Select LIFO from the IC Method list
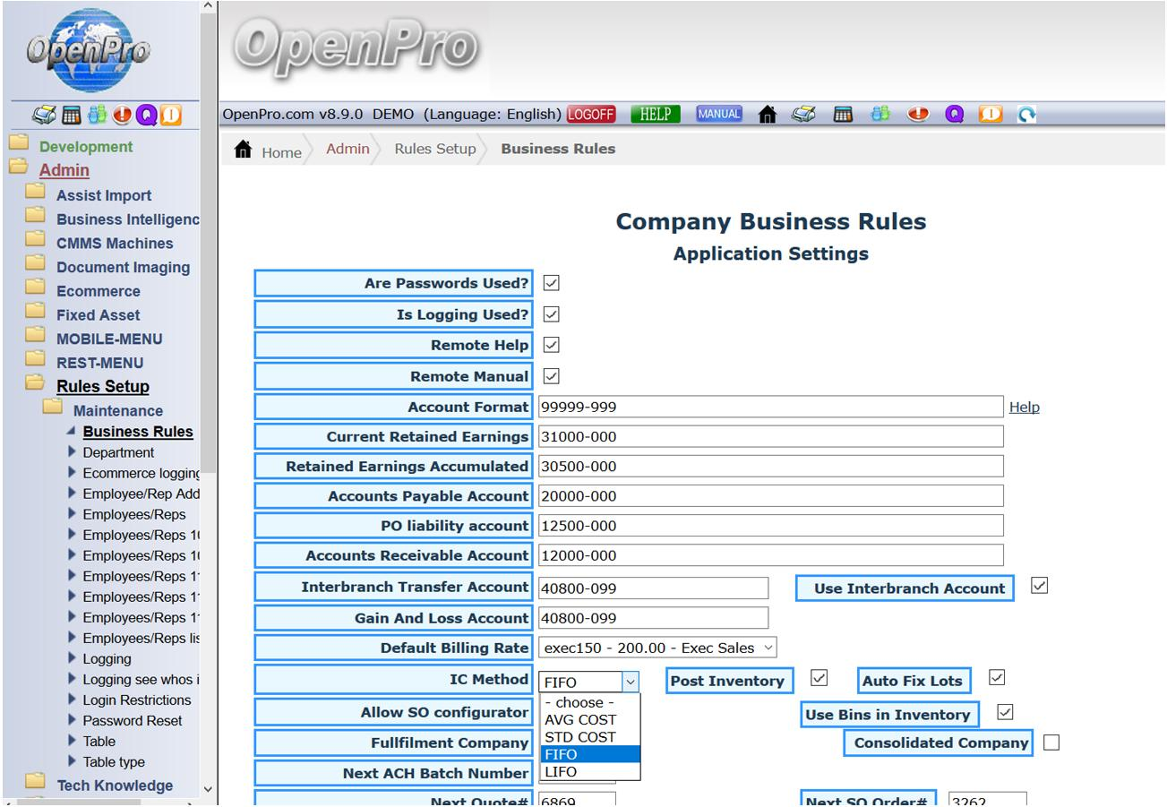1167x807 pixels. pyautogui.click(x=561, y=771)
